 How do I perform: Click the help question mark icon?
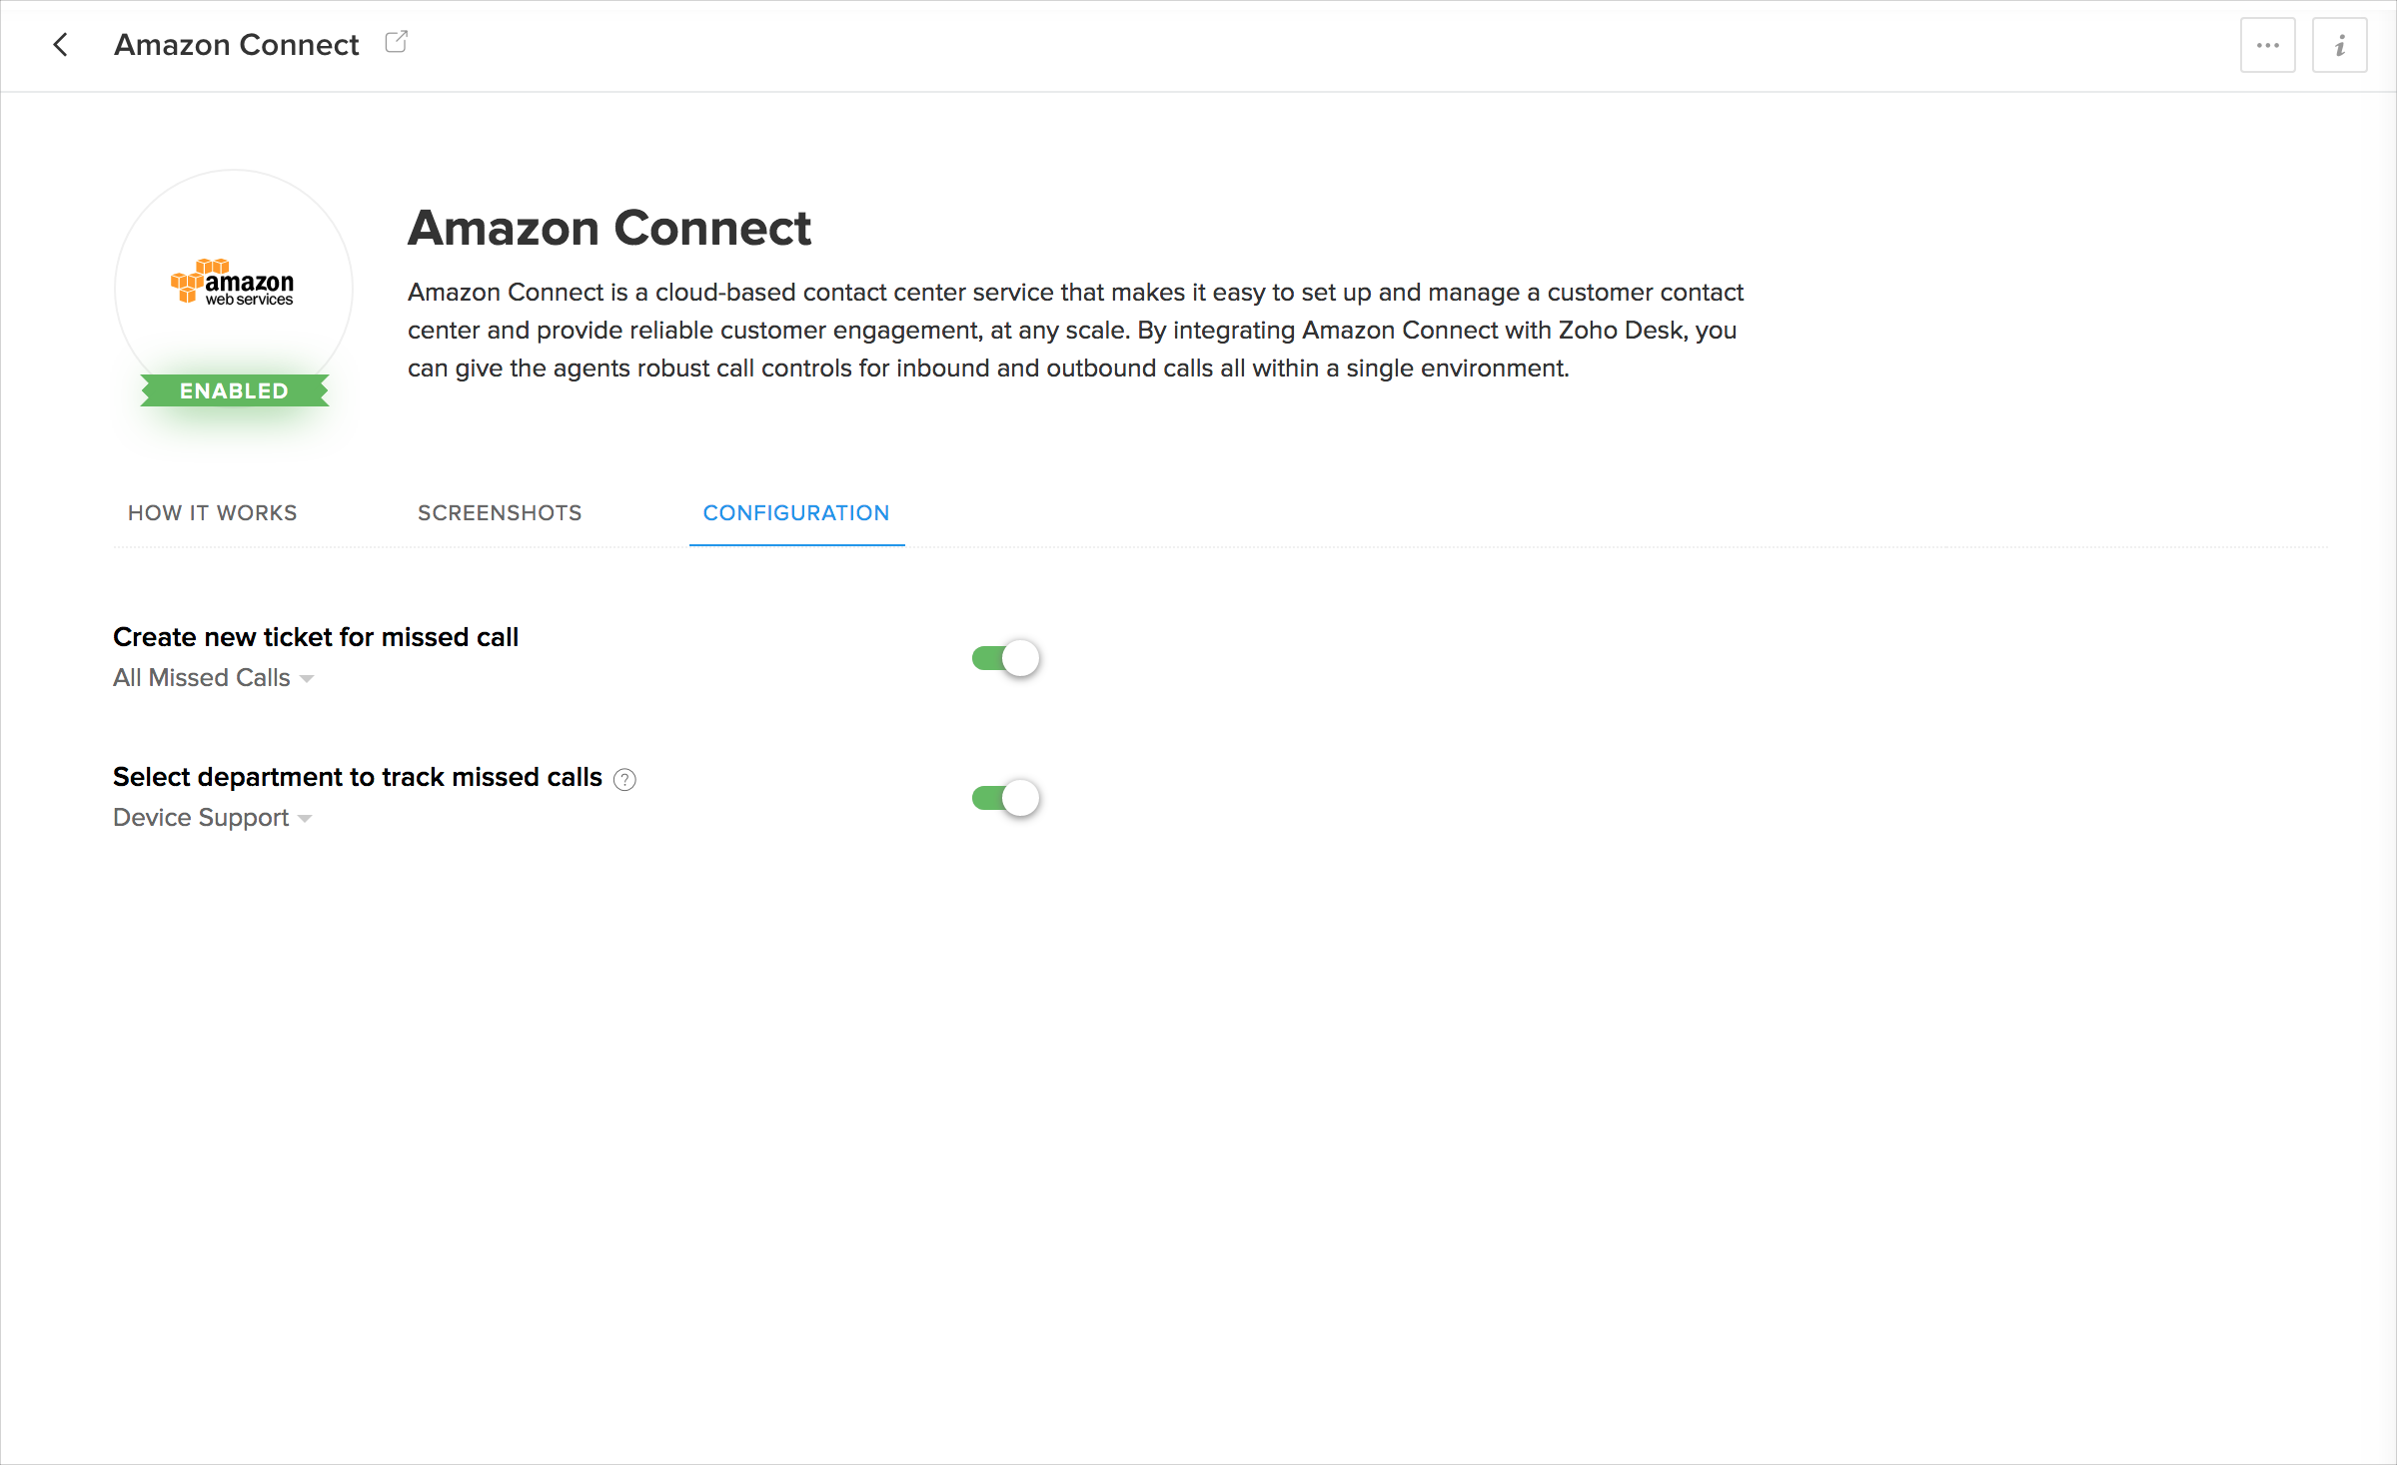tap(624, 779)
